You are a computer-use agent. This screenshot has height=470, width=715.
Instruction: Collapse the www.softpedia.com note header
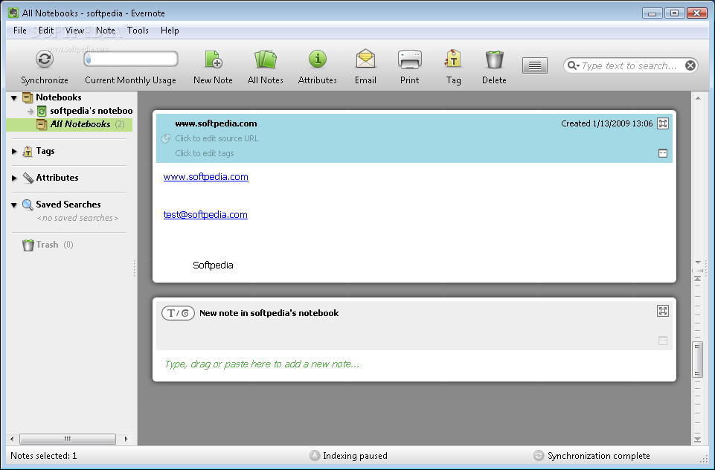pyautogui.click(x=663, y=154)
